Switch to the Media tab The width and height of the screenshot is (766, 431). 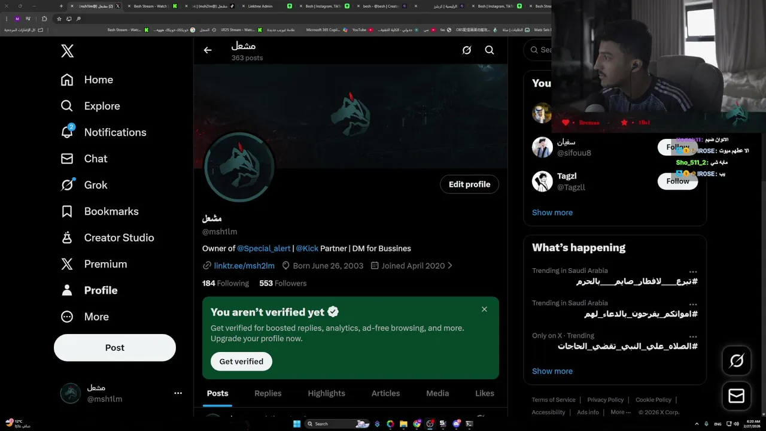click(437, 393)
